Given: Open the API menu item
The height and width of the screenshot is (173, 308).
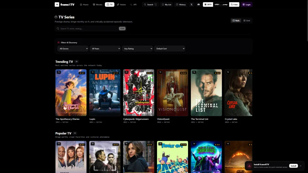Looking at the screenshot, I should [133, 5].
